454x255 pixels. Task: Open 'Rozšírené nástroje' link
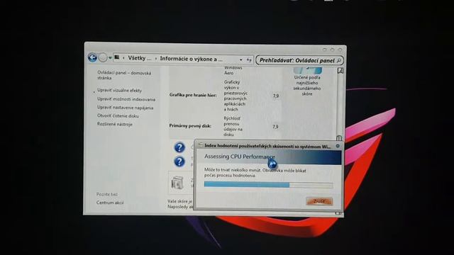tap(115, 124)
